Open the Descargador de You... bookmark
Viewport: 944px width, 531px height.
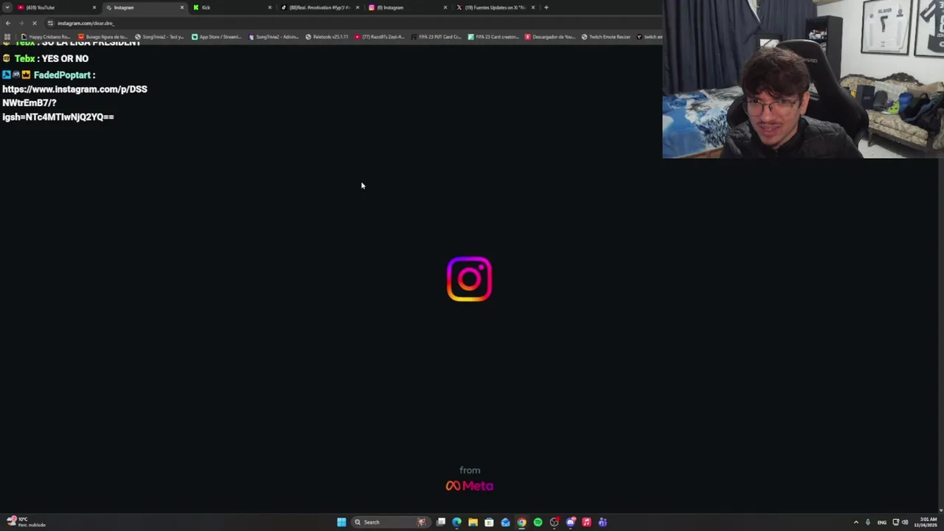click(550, 37)
